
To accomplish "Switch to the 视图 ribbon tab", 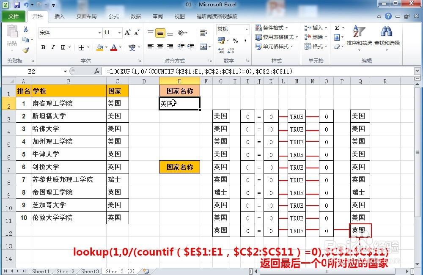I will point(180,16).
